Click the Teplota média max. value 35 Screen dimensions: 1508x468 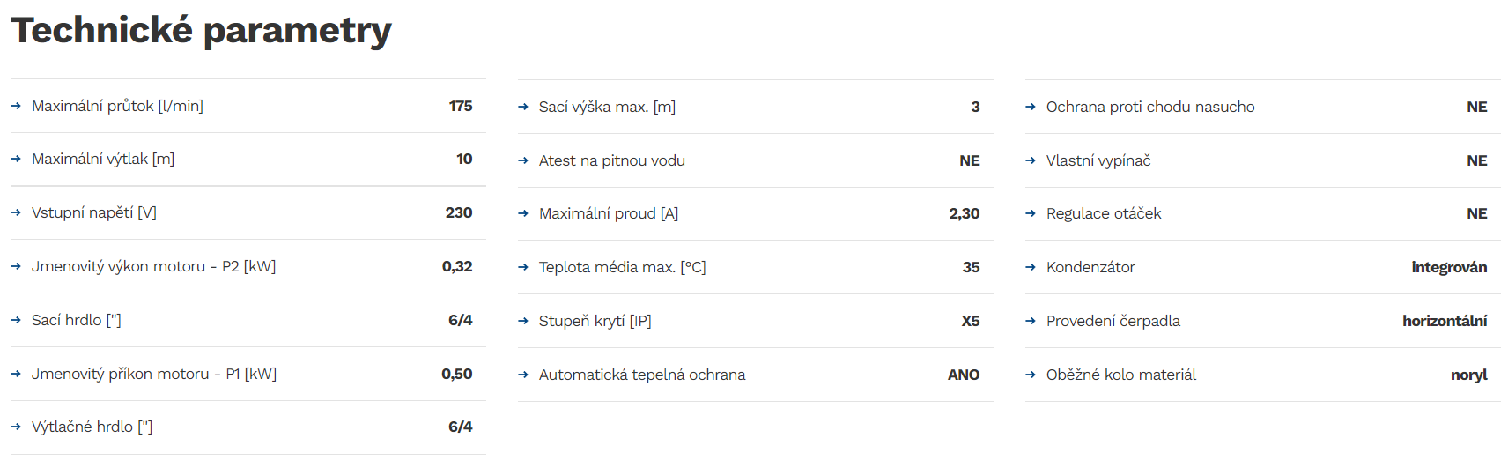971,267
